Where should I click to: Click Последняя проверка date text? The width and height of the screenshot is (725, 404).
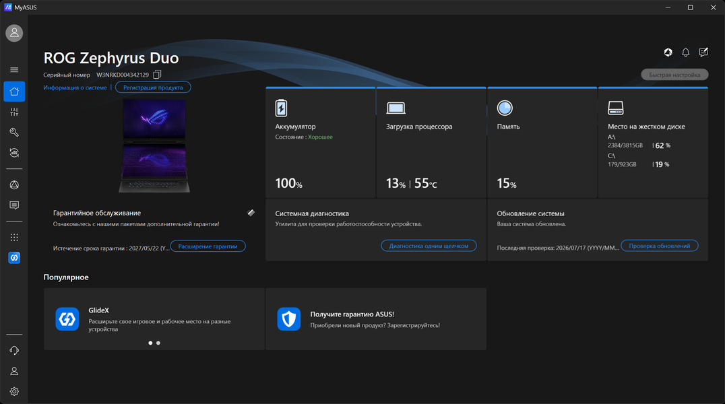pyautogui.click(x=558, y=248)
